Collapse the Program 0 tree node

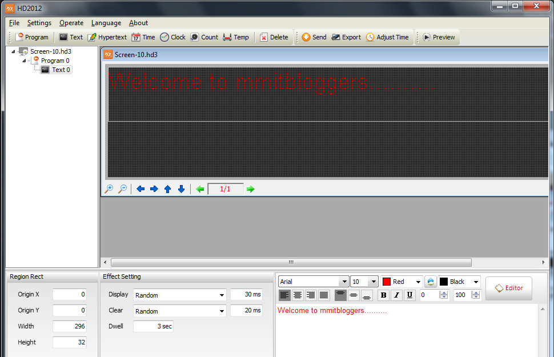[x=25, y=61]
